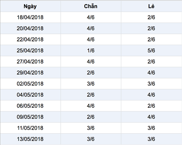Select the date cell 02/05/2018
182x145 pixels.
click(30, 84)
